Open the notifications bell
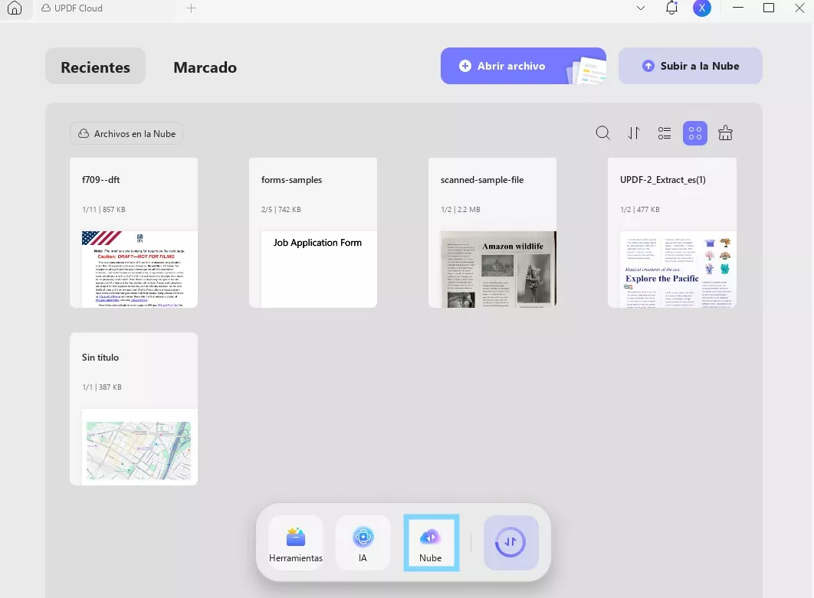This screenshot has width=814, height=598. click(x=671, y=8)
